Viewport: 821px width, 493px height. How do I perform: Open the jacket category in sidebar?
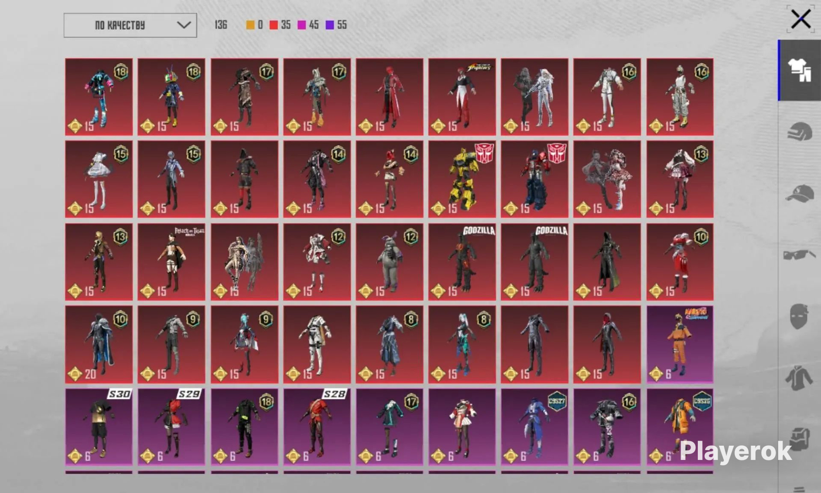[x=799, y=378]
